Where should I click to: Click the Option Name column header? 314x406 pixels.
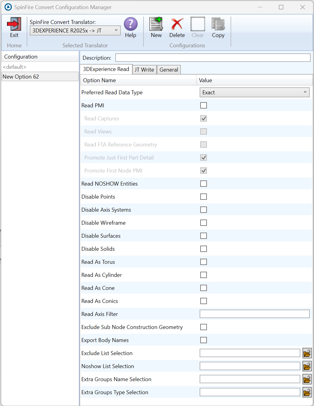point(138,80)
